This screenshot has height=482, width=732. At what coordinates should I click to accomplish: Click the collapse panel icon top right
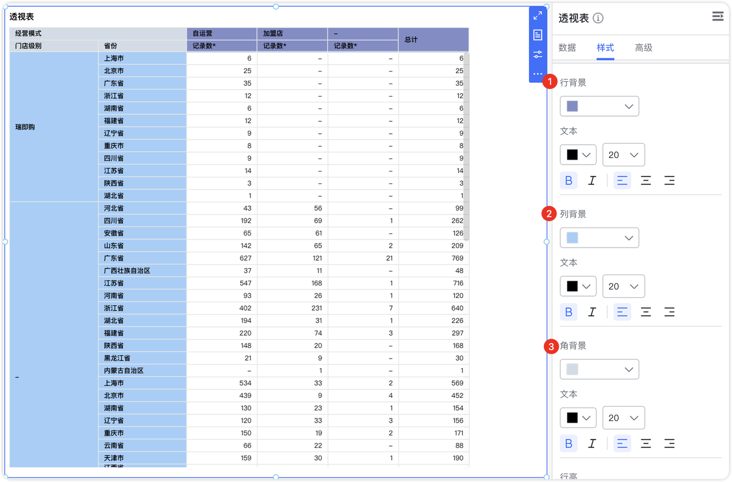[718, 16]
